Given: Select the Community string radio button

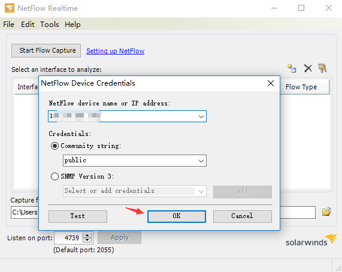Looking at the screenshot, I should click(x=55, y=146).
